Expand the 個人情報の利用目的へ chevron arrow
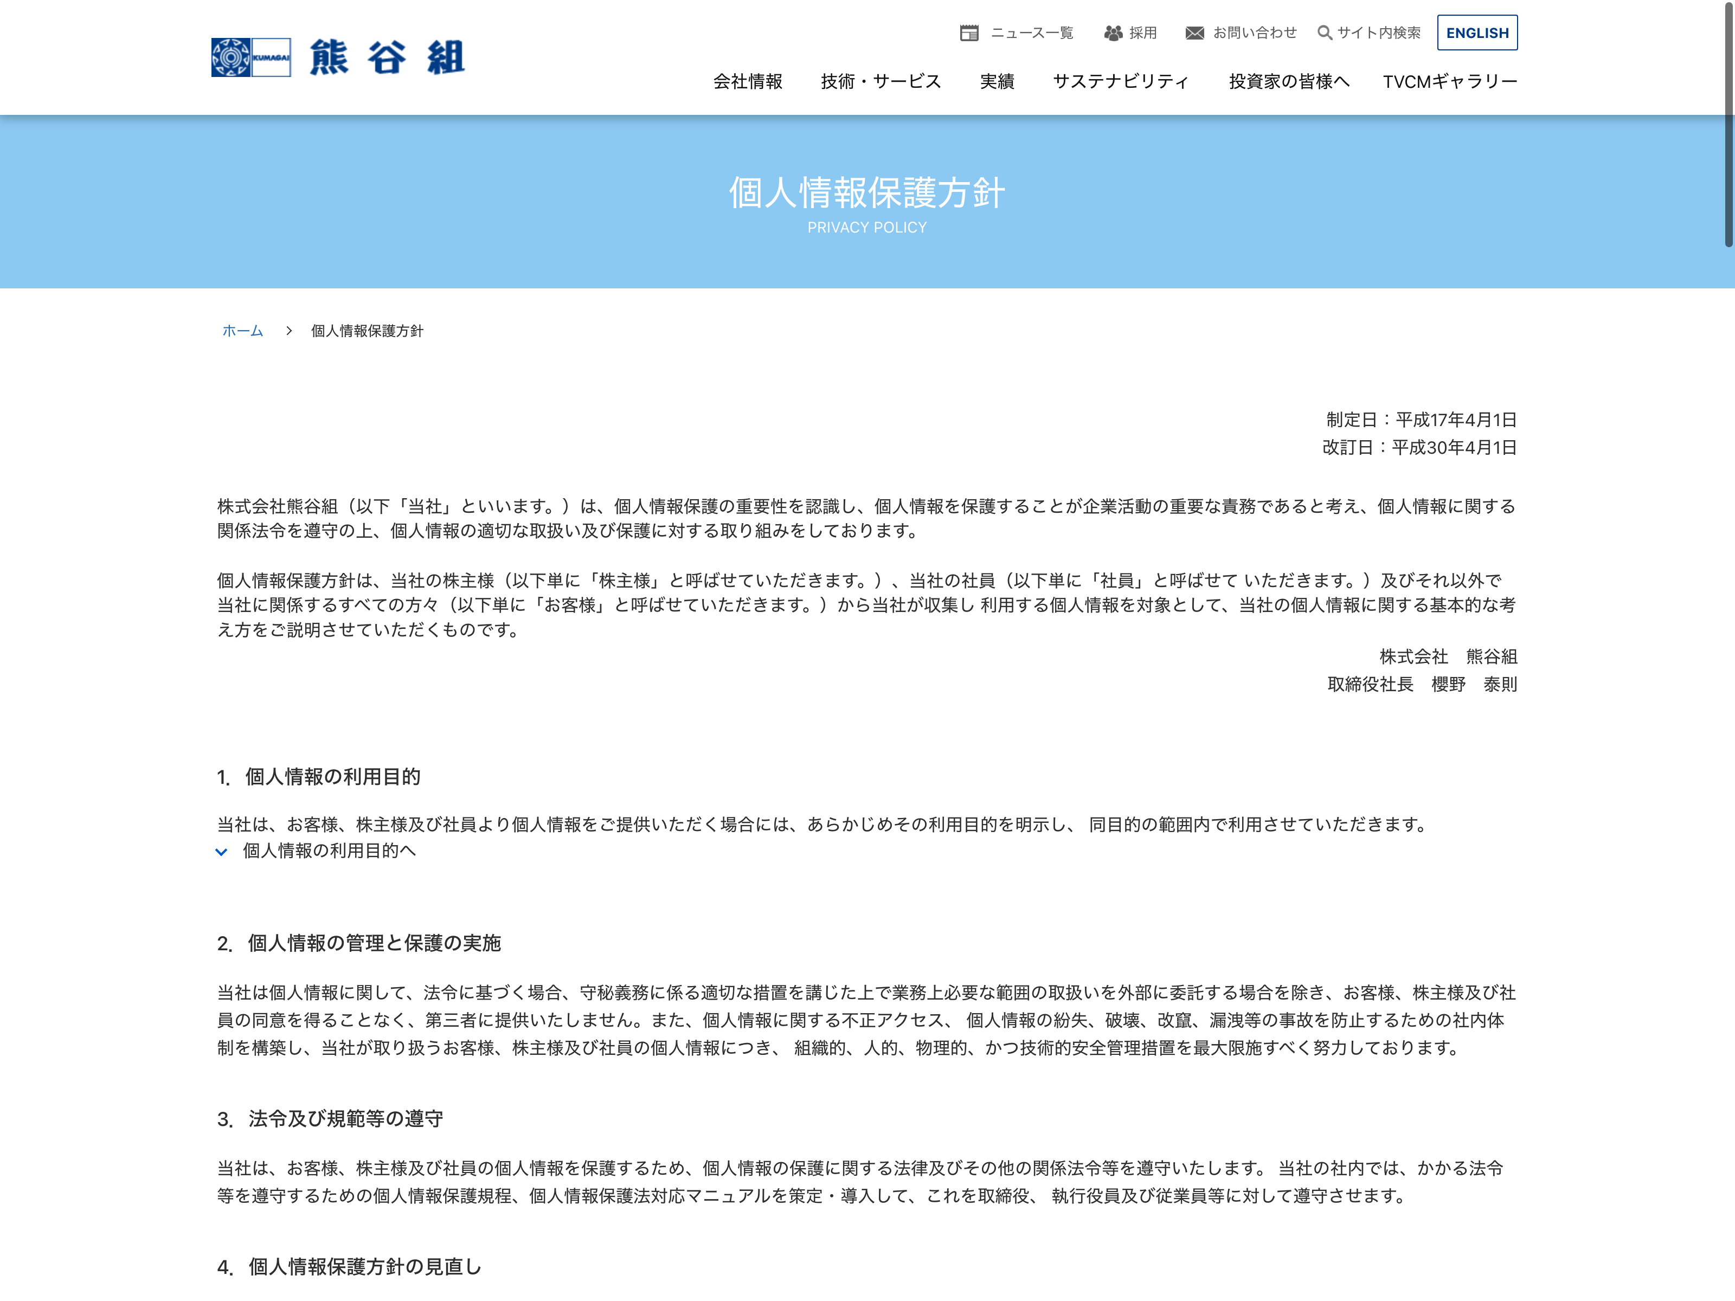 point(221,852)
